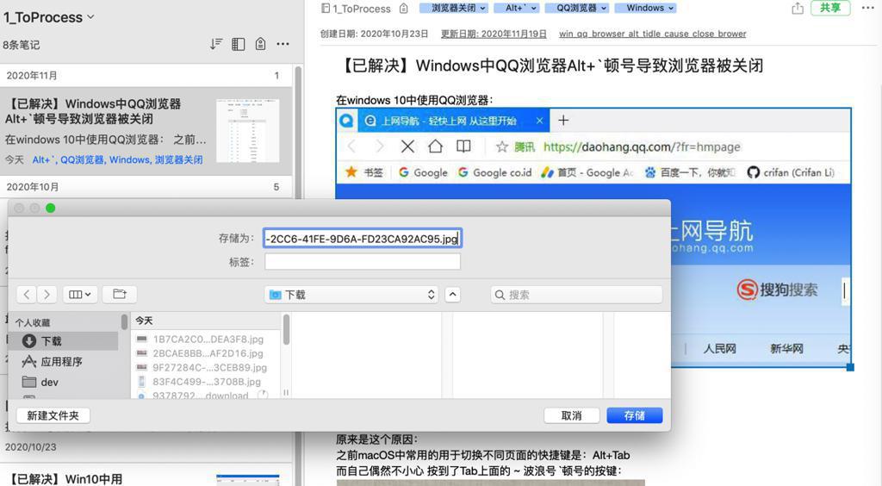Click the 搜索 search field in the save dialog
Screen dimensions: 882x486
(576, 295)
